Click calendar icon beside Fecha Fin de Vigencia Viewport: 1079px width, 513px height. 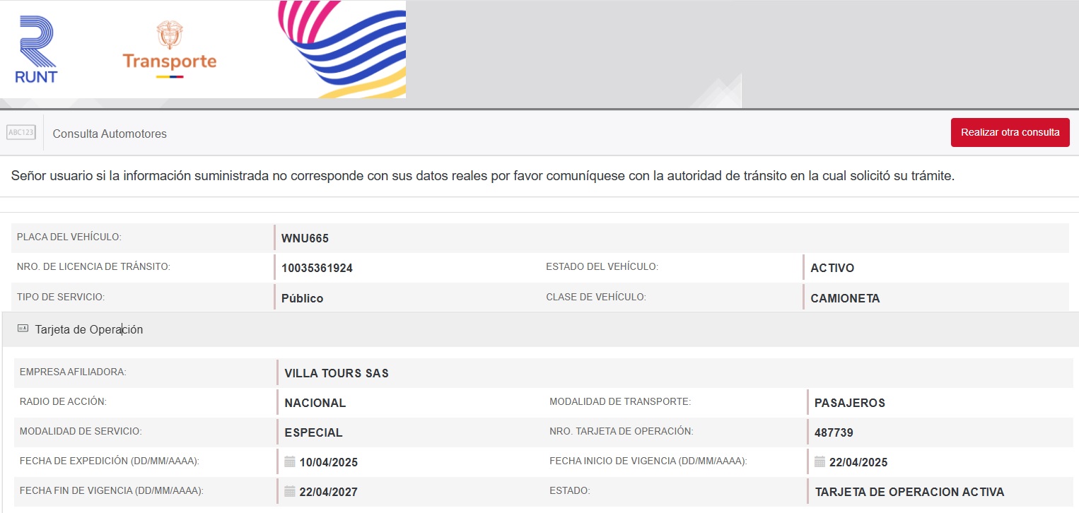tap(289, 492)
